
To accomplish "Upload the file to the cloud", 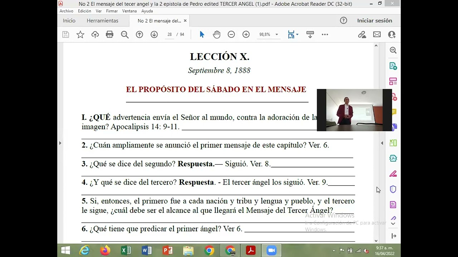I will click(95, 35).
